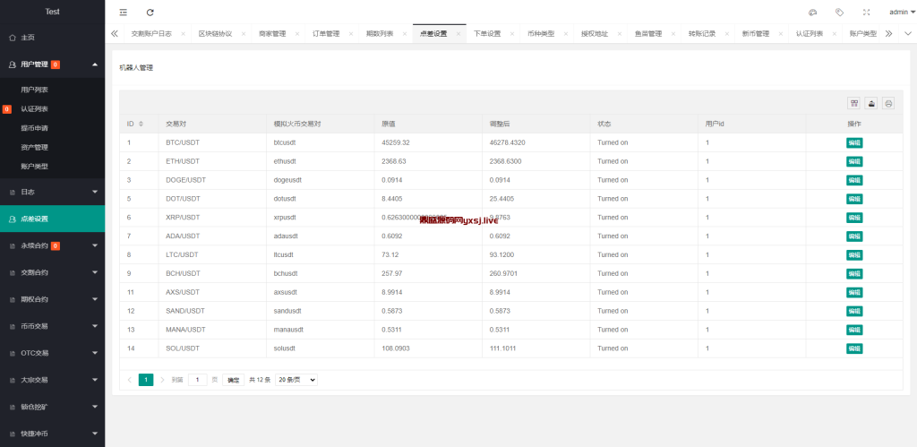
Task: Close the 下单设置 tab
Action: click(x=512, y=34)
